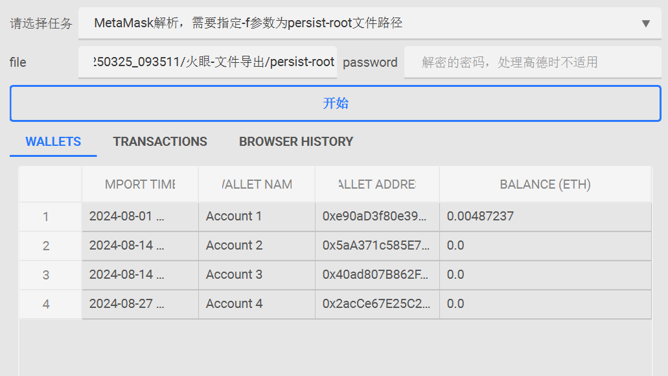Screen dimensions: 668x376
Task: Switch to the TRANSACTIONS tab
Action: [160, 141]
